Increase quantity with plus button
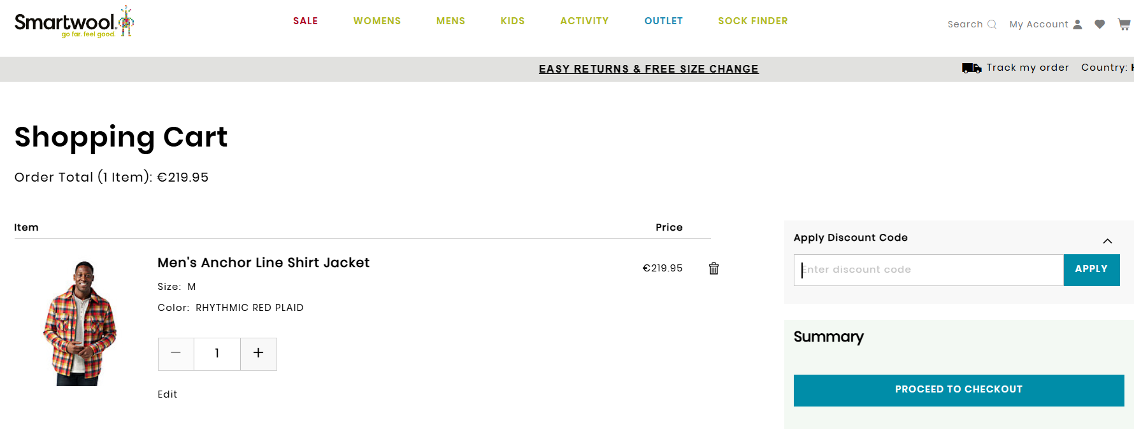 (258, 354)
